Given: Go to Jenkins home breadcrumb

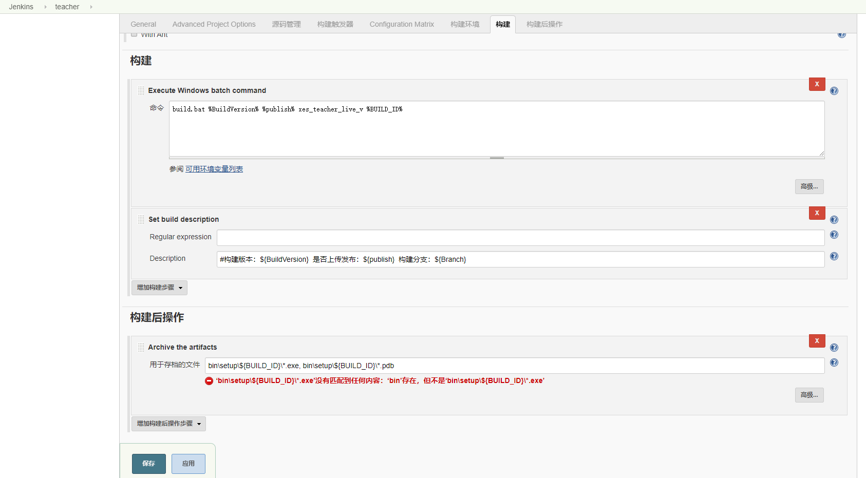Looking at the screenshot, I should point(21,7).
